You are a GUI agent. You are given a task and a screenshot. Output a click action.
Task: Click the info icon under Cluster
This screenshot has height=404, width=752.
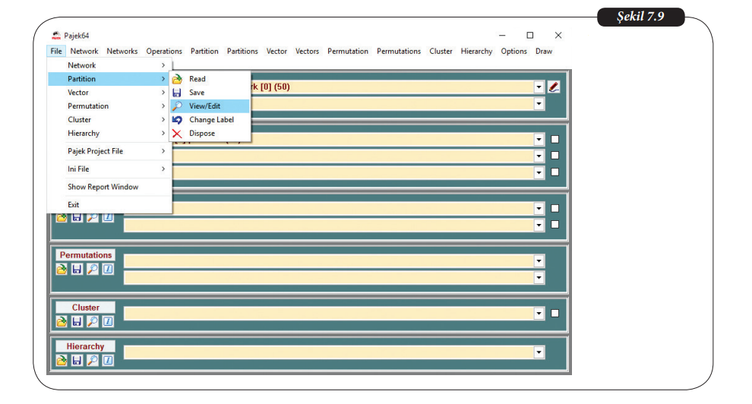point(107,321)
